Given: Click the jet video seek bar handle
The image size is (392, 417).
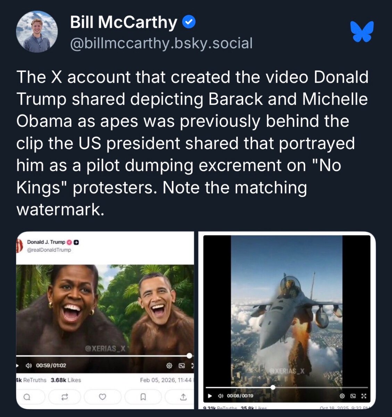Looking at the screenshot, I should pos(273,387).
